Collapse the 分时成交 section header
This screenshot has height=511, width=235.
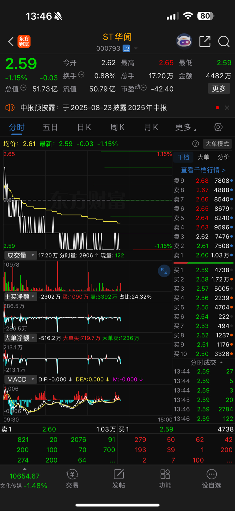pos(207,362)
